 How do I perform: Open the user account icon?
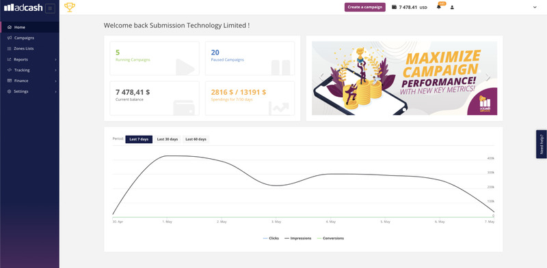[452, 8]
